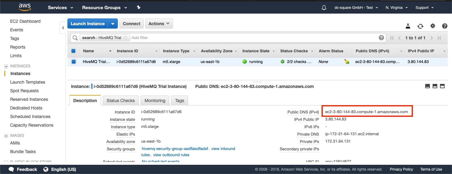Image resolution: width=452 pixels, height=174 pixels.
Task: Click the AWS logo home icon
Action: [25, 7]
